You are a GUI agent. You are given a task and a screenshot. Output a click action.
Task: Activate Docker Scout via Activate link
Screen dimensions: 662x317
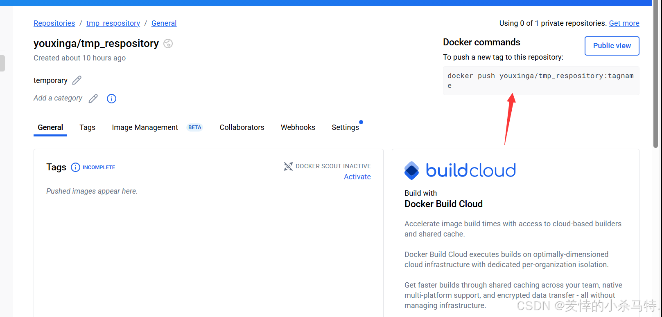point(357,177)
